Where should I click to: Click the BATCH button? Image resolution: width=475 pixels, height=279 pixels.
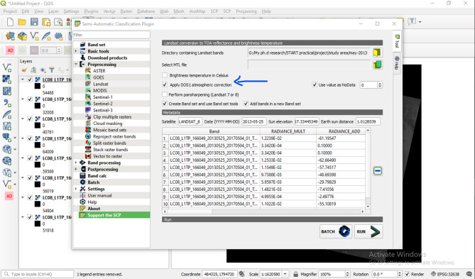pos(336,231)
